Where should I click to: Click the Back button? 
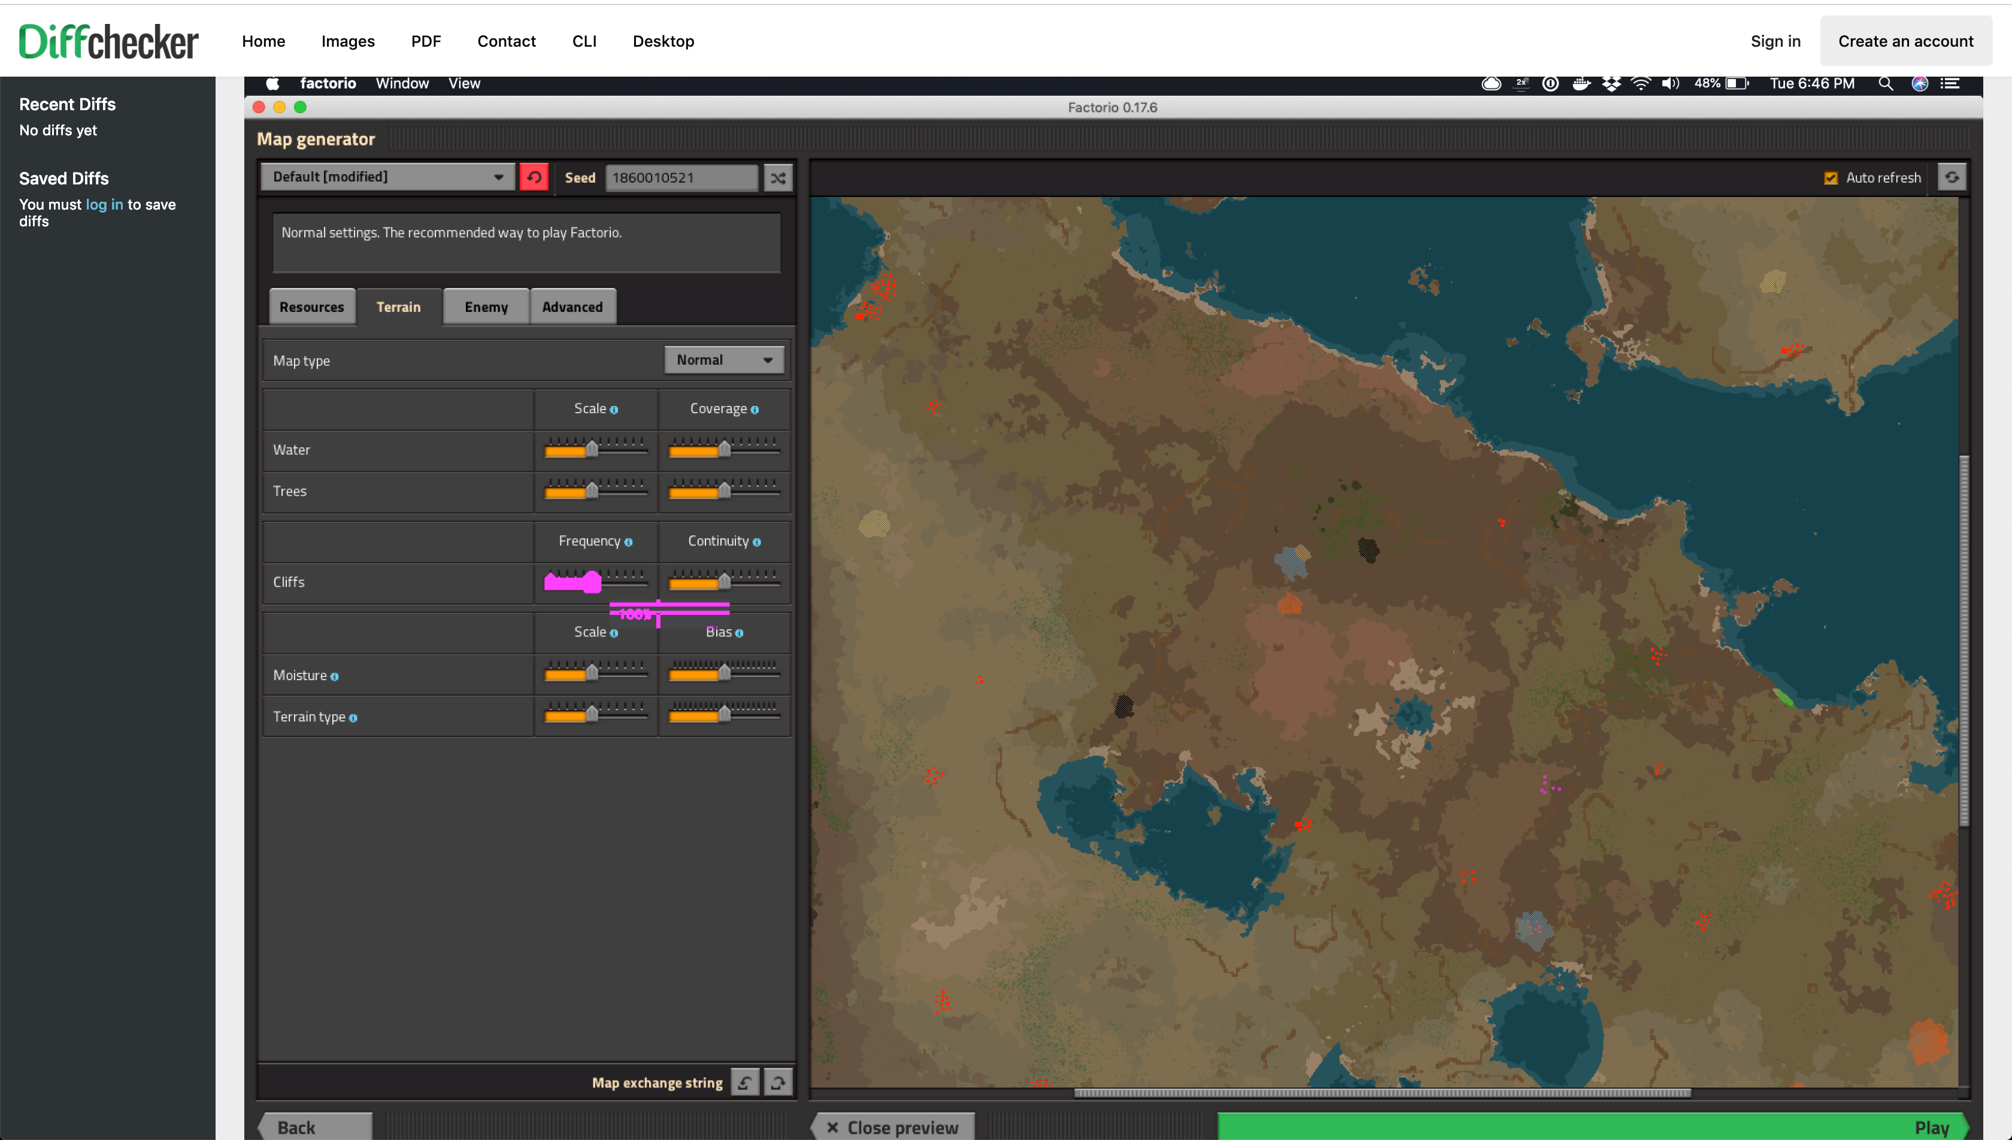tap(316, 1127)
